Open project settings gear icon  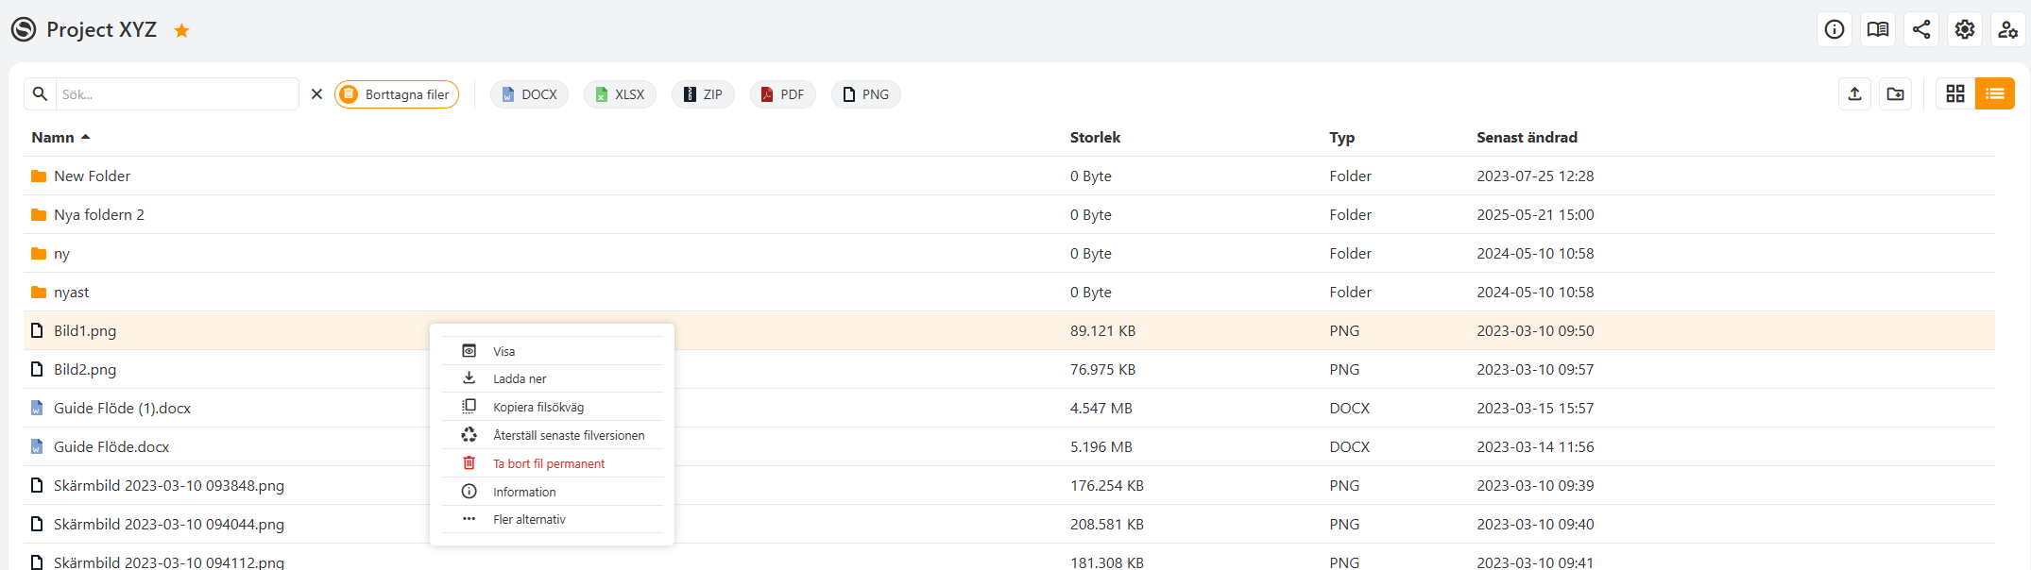pyautogui.click(x=1965, y=29)
